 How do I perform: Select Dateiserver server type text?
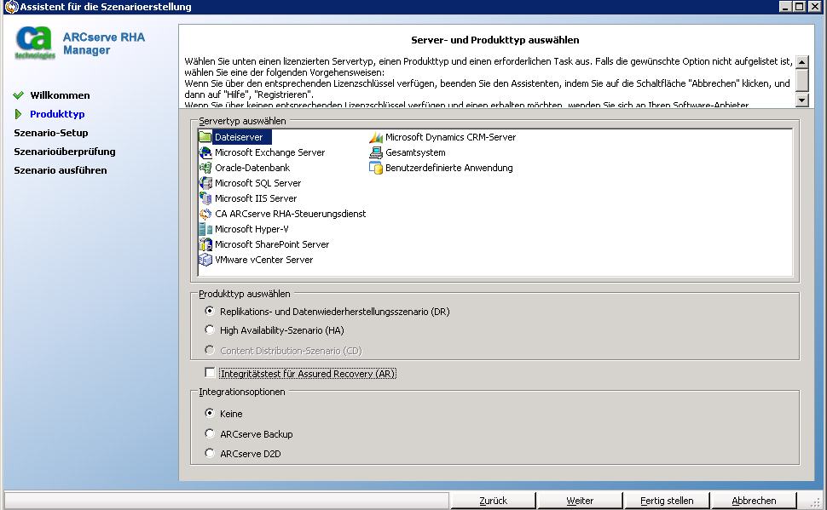(239, 137)
